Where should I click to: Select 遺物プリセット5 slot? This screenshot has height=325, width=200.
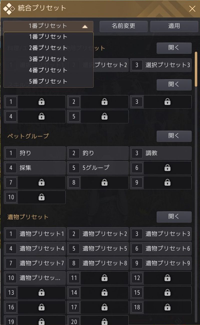click(x=98, y=249)
